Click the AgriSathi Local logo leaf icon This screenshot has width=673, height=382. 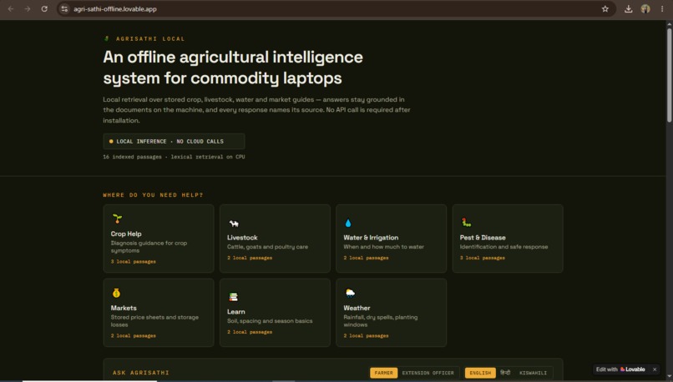pyautogui.click(x=107, y=38)
